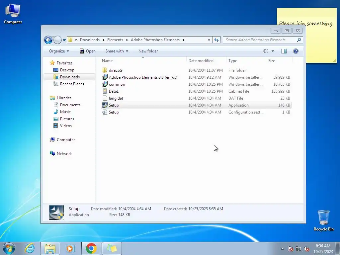Viewport: 340px width, 255px height.
Task: Change view using the views icon
Action: click(265, 51)
